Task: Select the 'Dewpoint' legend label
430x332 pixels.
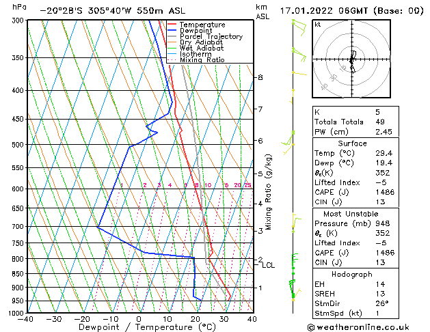Action: point(196,31)
